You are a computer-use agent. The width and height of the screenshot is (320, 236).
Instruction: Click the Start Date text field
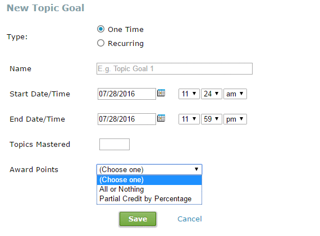[x=127, y=94]
